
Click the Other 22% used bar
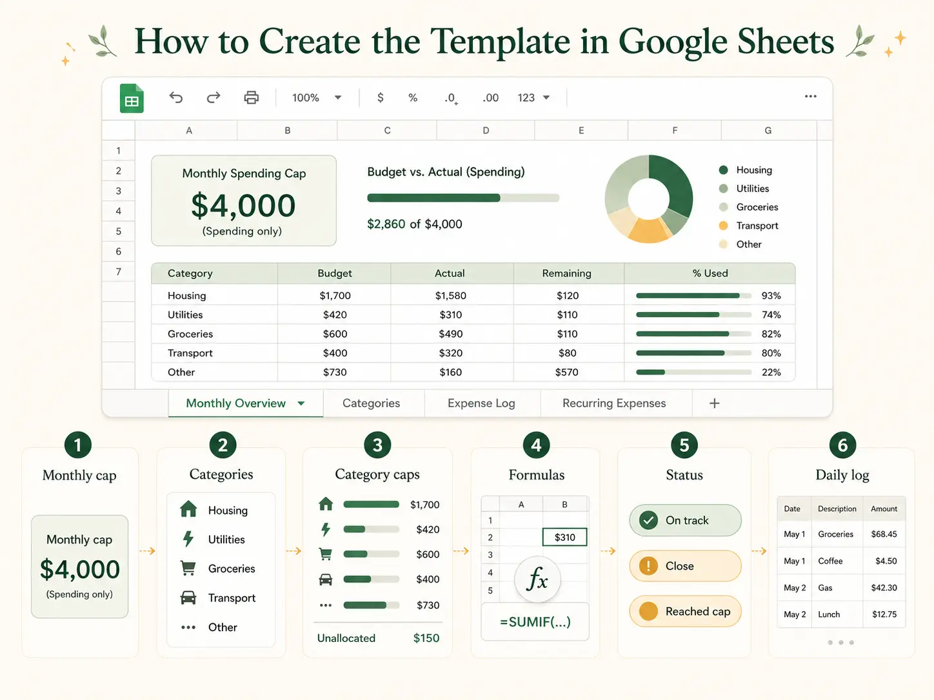coord(693,373)
